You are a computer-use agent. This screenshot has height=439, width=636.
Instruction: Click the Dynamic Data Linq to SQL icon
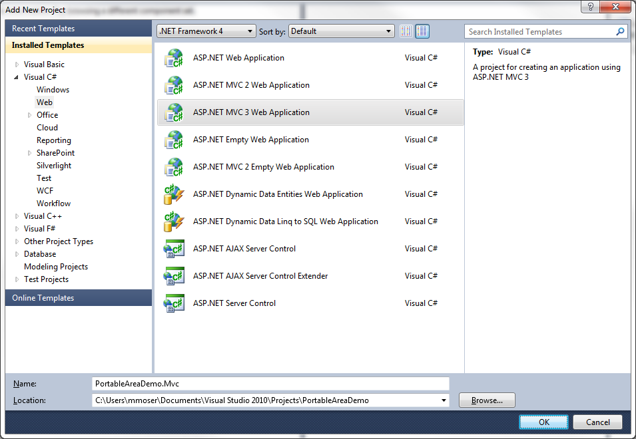pyautogui.click(x=174, y=221)
